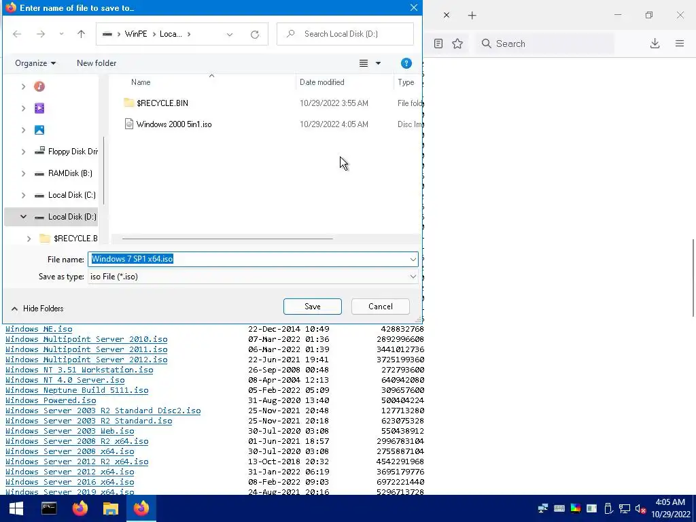Switch to active Firefox taskbar window
The width and height of the screenshot is (696, 522).
[x=141, y=508]
